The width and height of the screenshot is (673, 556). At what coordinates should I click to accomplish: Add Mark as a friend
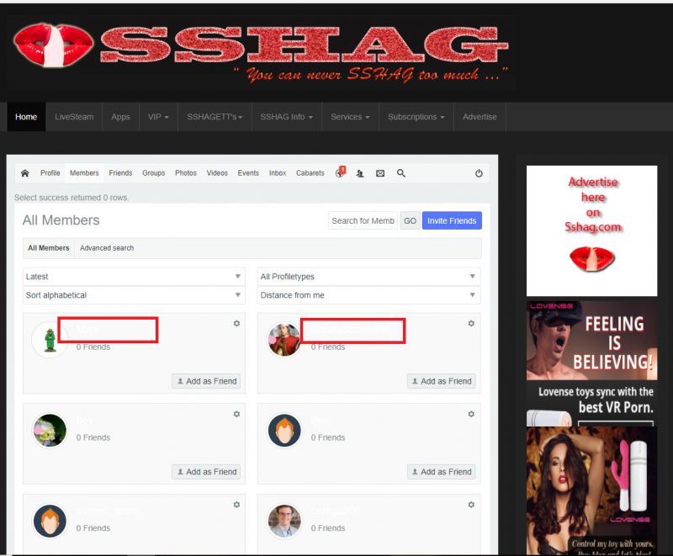click(x=206, y=381)
